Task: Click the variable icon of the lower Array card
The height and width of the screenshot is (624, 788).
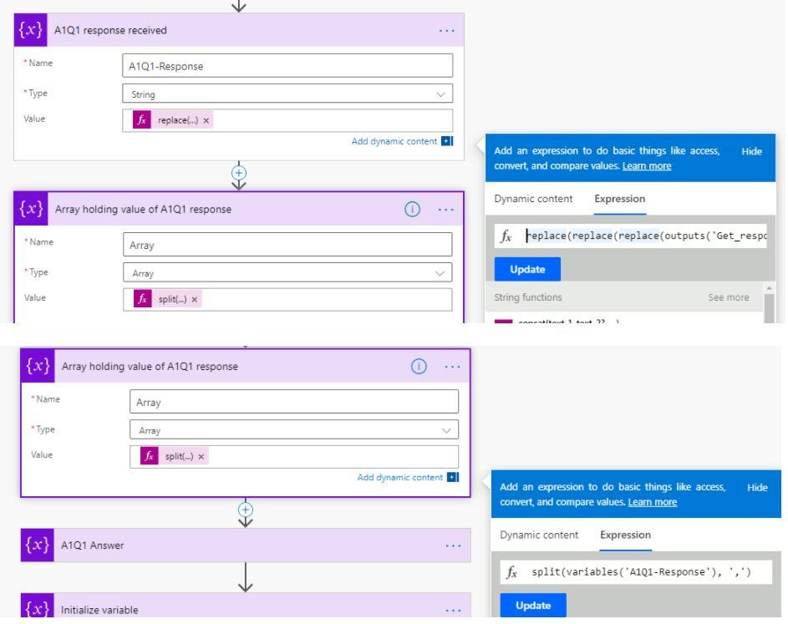Action: [38, 366]
